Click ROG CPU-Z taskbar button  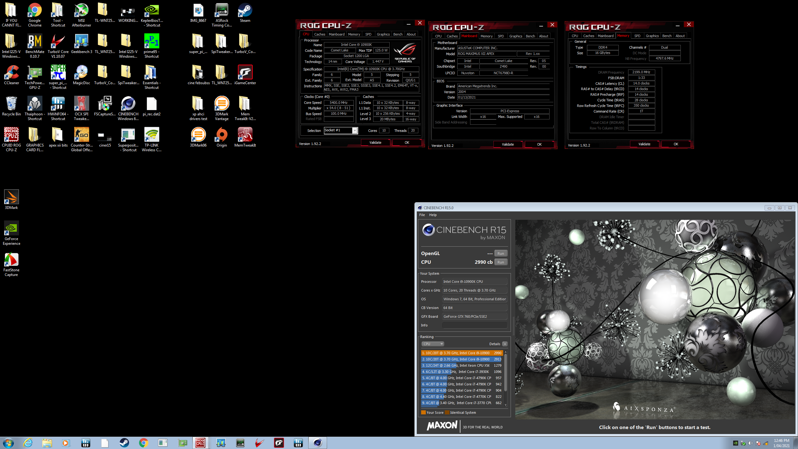click(x=200, y=443)
